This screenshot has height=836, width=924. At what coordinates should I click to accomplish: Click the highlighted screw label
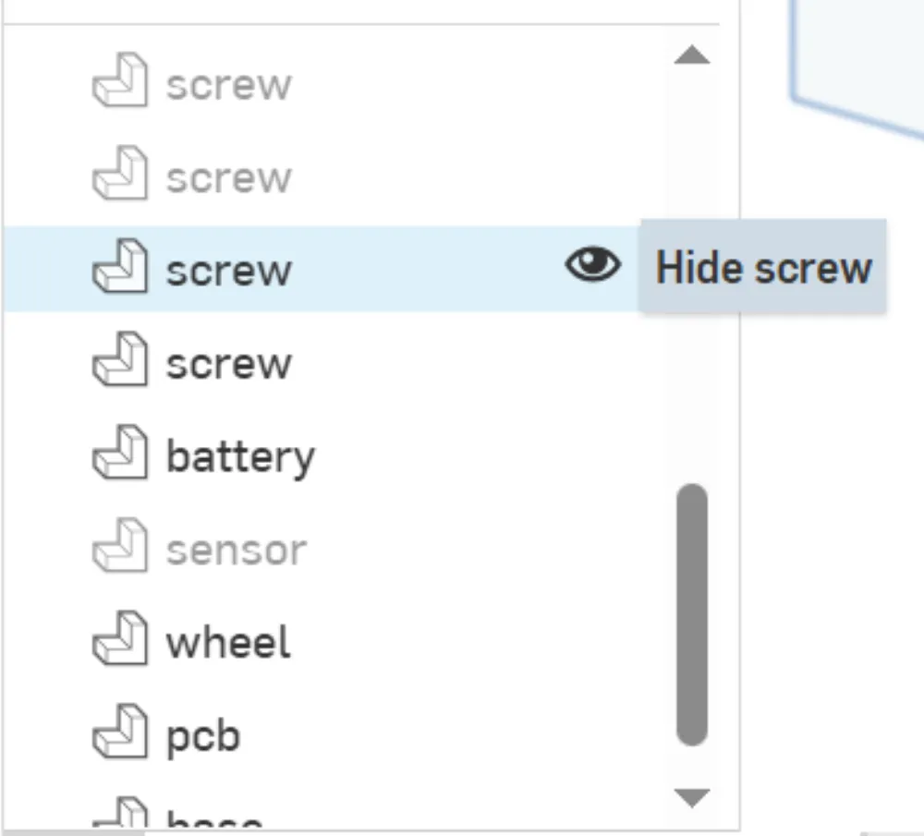pyautogui.click(x=228, y=271)
